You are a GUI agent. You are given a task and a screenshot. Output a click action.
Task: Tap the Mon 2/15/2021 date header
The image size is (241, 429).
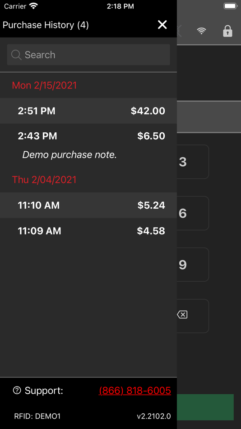click(x=45, y=85)
